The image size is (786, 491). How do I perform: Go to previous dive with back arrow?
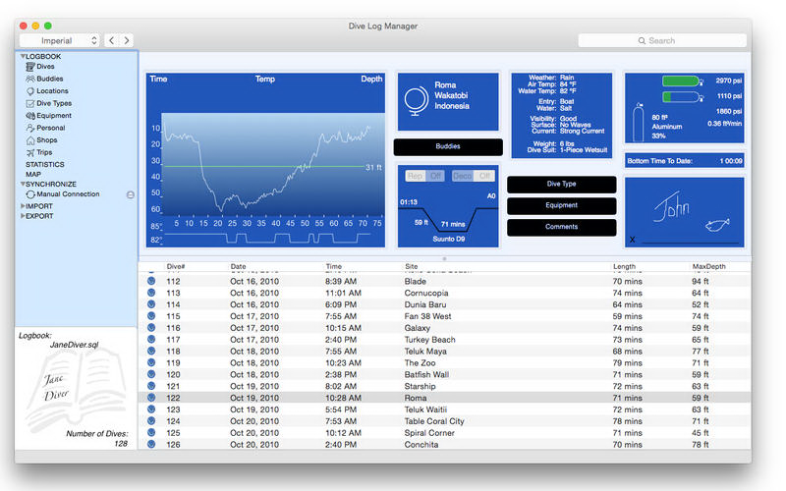(x=112, y=40)
